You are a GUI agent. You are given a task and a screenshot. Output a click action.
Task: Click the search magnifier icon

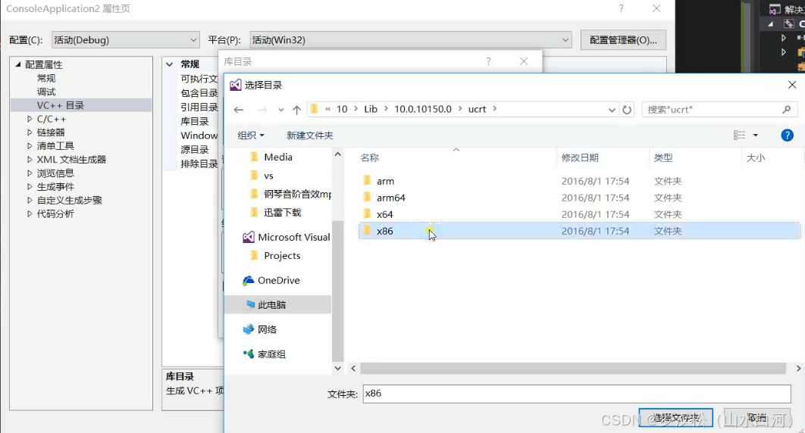[x=786, y=110]
